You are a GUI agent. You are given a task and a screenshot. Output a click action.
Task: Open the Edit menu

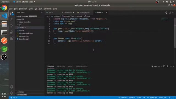tap(16, 9)
